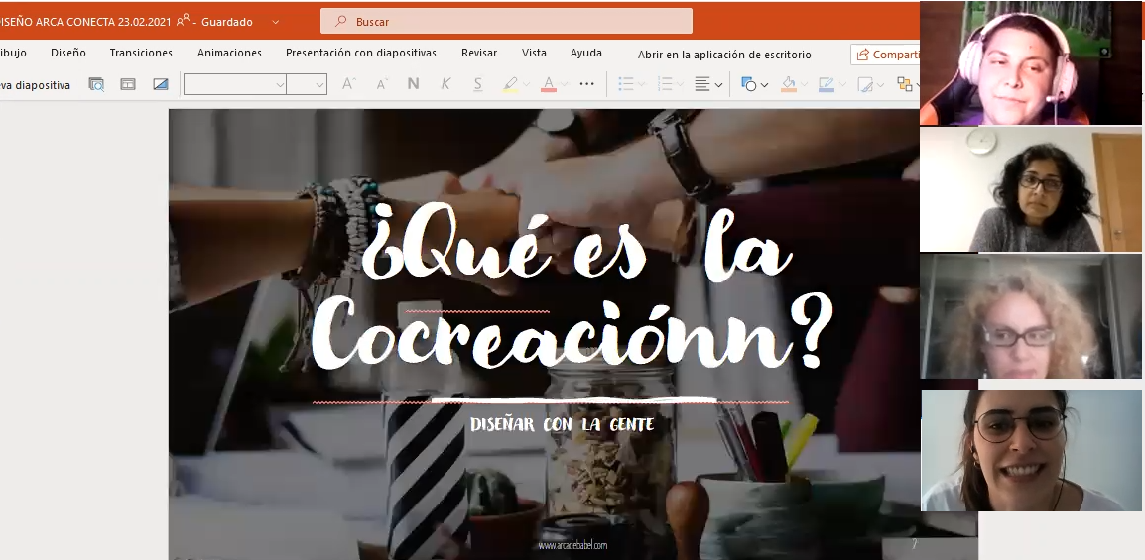The width and height of the screenshot is (1145, 560).
Task: Decrease font size with the smaller A
Action: point(381,84)
